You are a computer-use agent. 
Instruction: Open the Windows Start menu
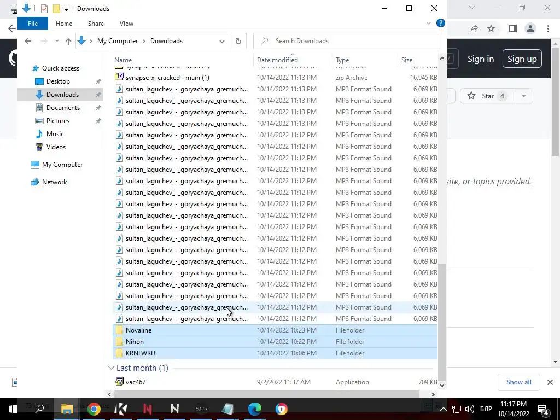pos(13,409)
